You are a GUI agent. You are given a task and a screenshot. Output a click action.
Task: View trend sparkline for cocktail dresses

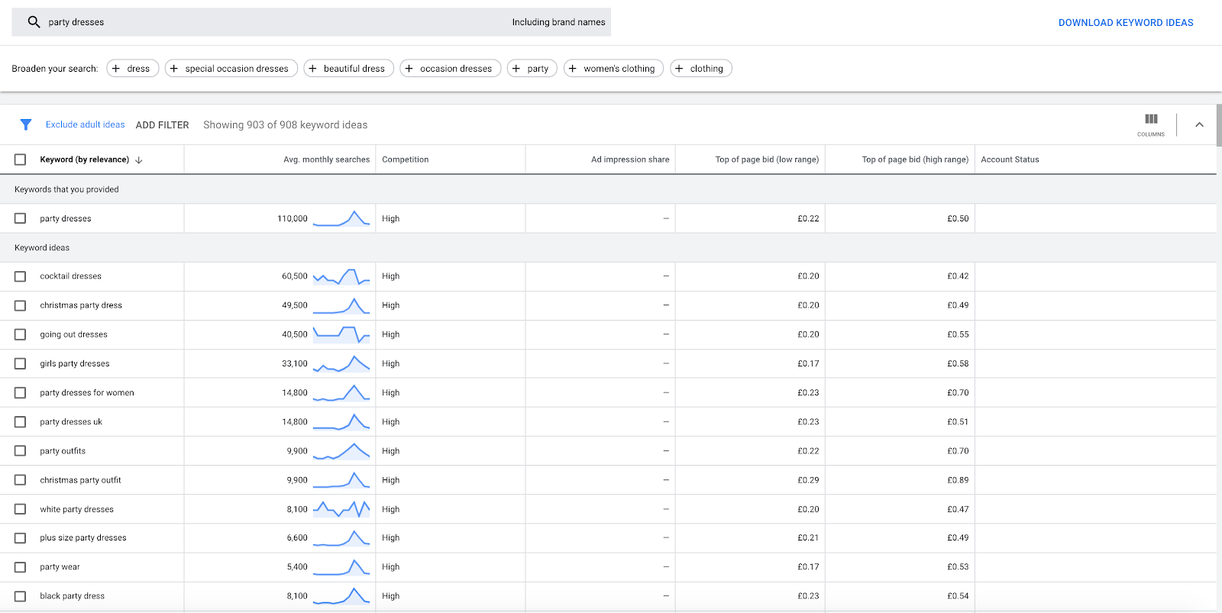coord(341,276)
